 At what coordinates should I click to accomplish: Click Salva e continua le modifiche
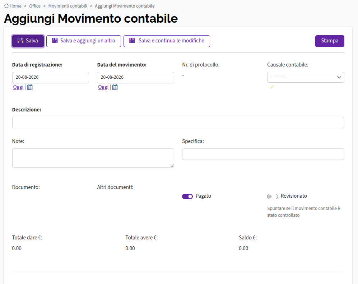[x=167, y=41]
